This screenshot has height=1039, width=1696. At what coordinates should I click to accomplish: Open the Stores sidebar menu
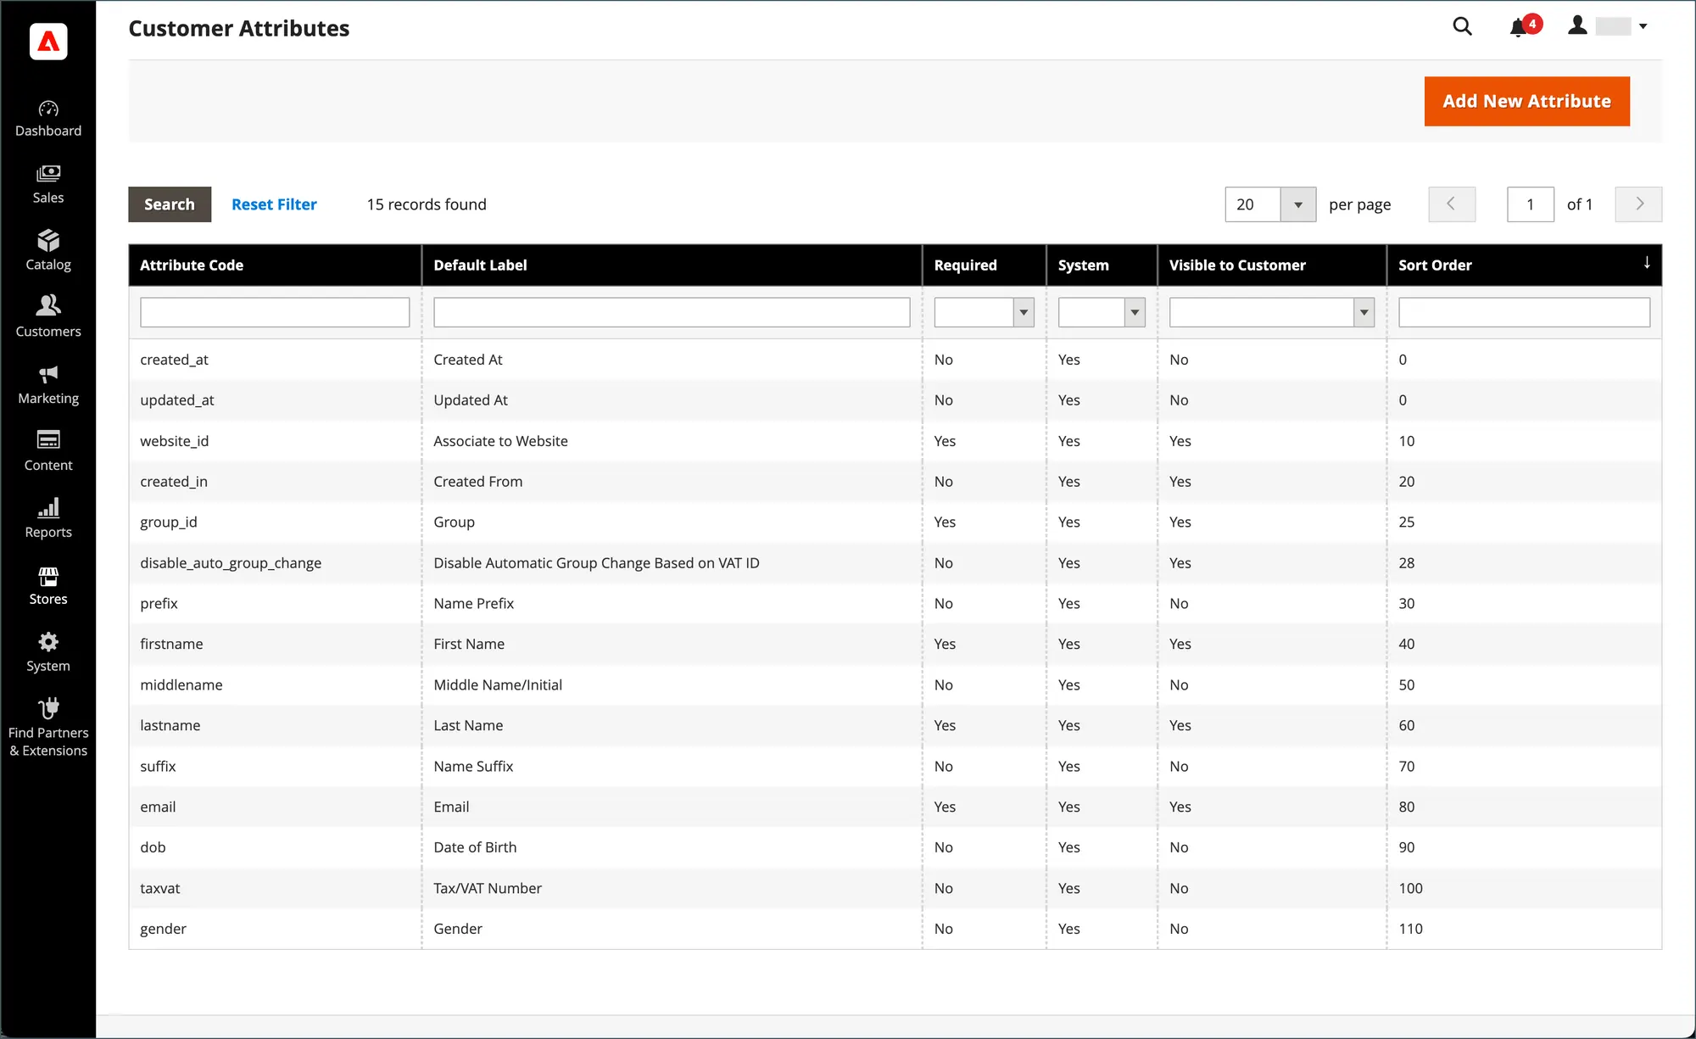click(x=48, y=585)
